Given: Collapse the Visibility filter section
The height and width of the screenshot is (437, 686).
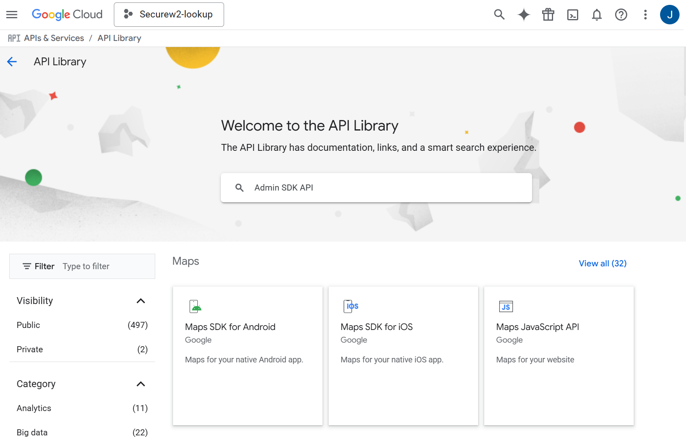Looking at the screenshot, I should click(141, 301).
